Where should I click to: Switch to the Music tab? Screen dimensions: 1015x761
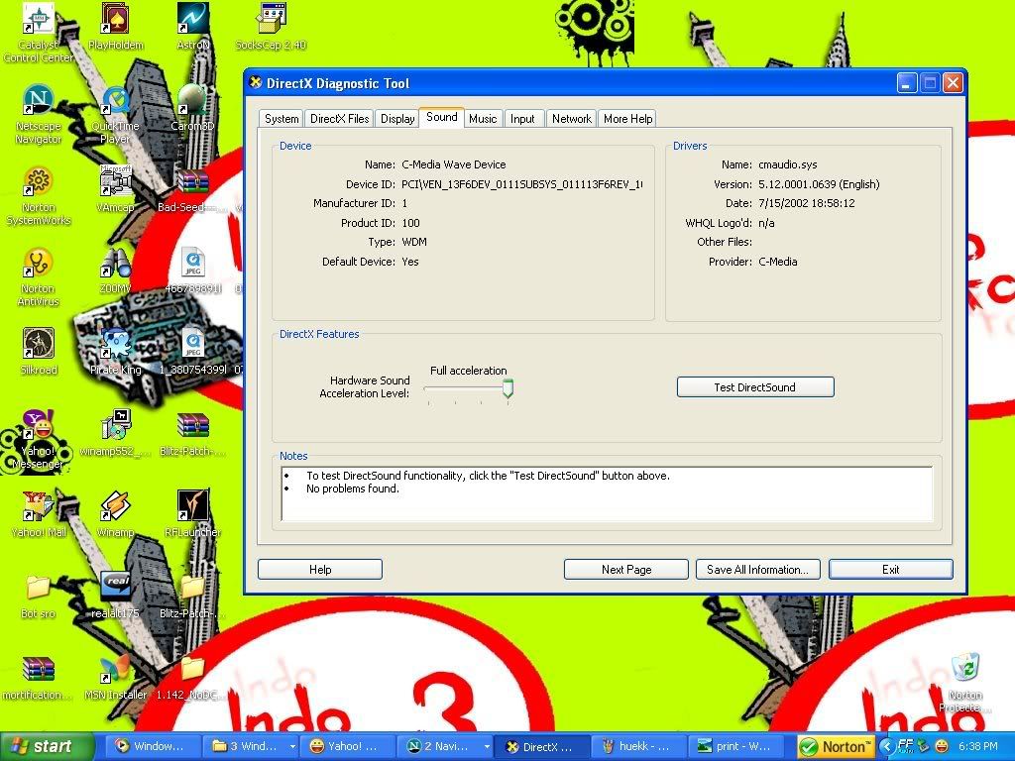tap(483, 119)
